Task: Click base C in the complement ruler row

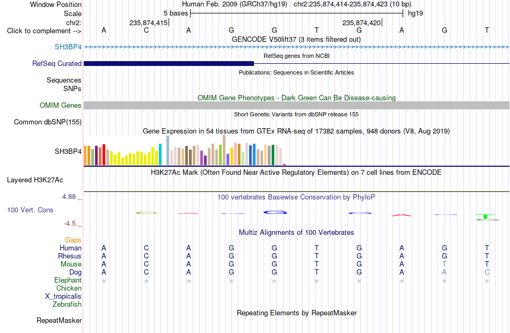Action: point(147,30)
